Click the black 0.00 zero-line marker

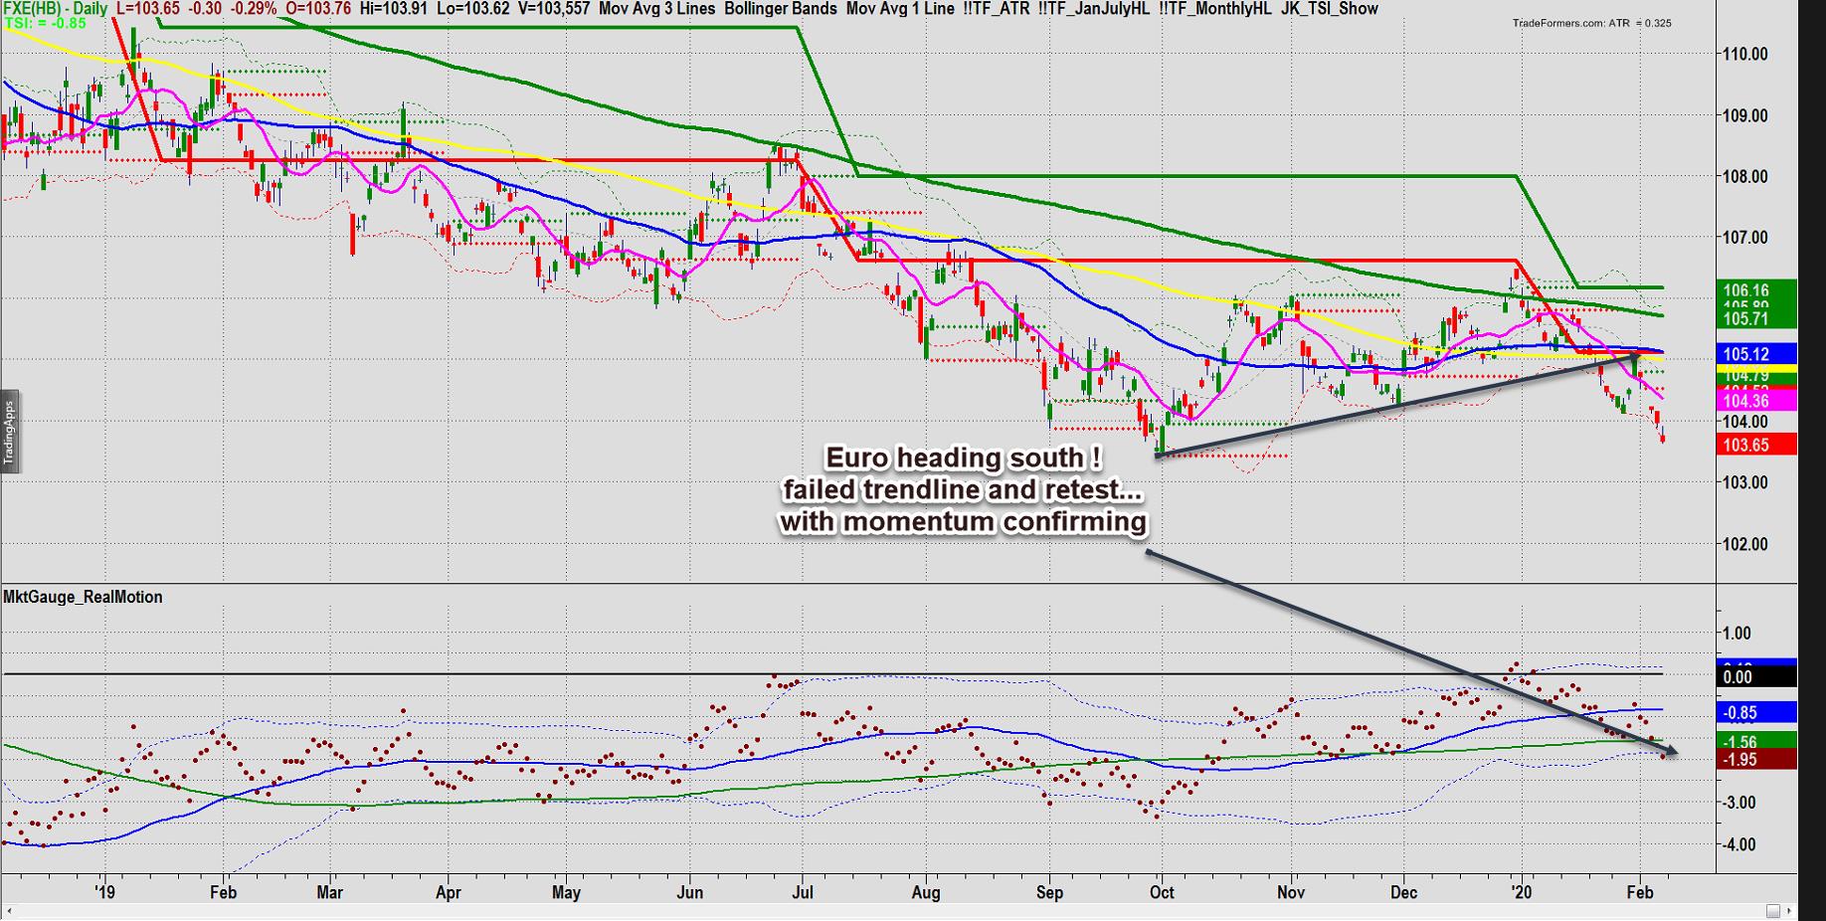click(1755, 677)
